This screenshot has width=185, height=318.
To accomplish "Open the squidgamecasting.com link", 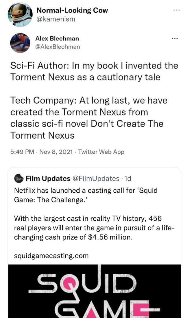I will 51,255.
